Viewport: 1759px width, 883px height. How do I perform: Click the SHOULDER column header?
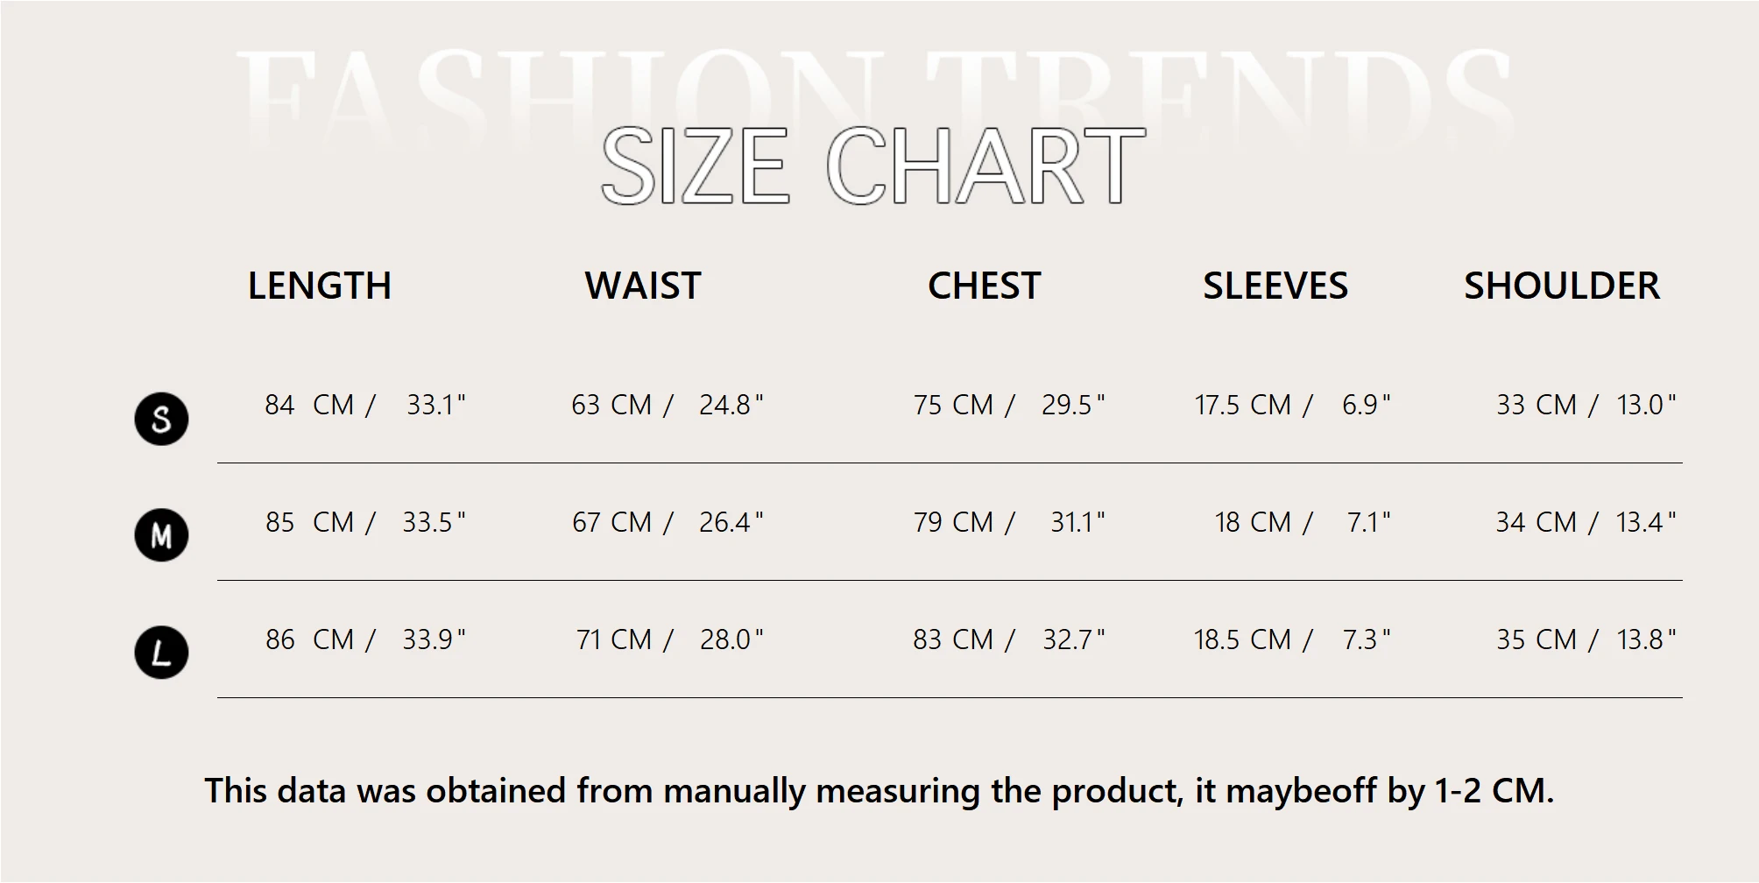point(1562,286)
